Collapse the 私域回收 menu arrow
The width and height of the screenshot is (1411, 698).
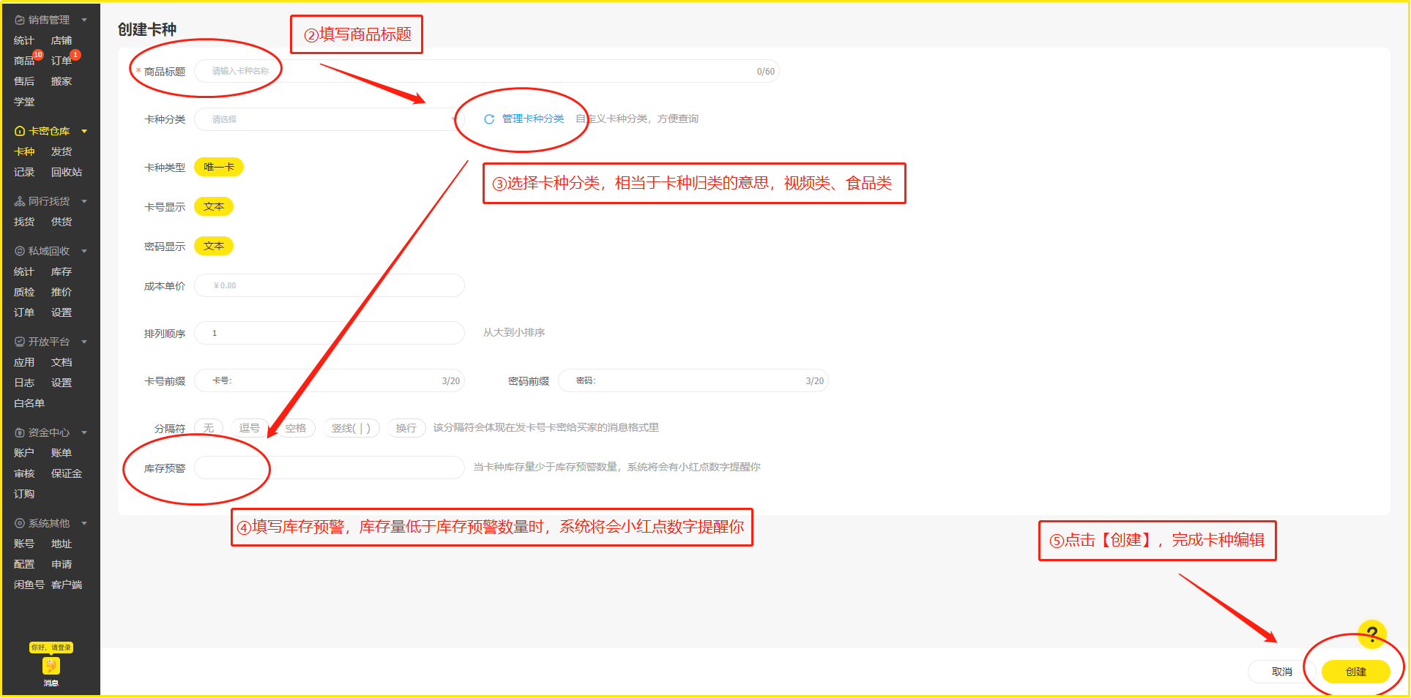[84, 251]
